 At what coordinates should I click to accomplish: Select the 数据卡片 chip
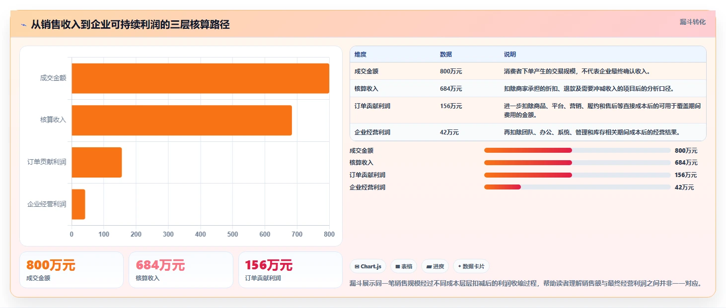[x=471, y=266]
